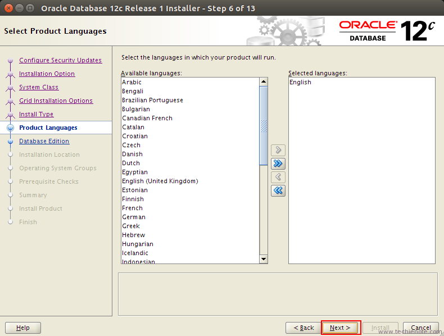The width and height of the screenshot is (444, 336).
Task: Select English (United Kingdom) entry
Action: click(190, 181)
